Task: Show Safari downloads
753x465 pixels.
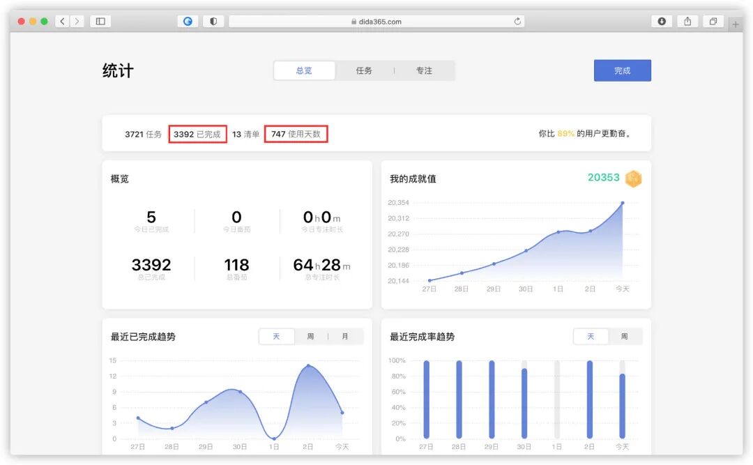Action: point(662,21)
